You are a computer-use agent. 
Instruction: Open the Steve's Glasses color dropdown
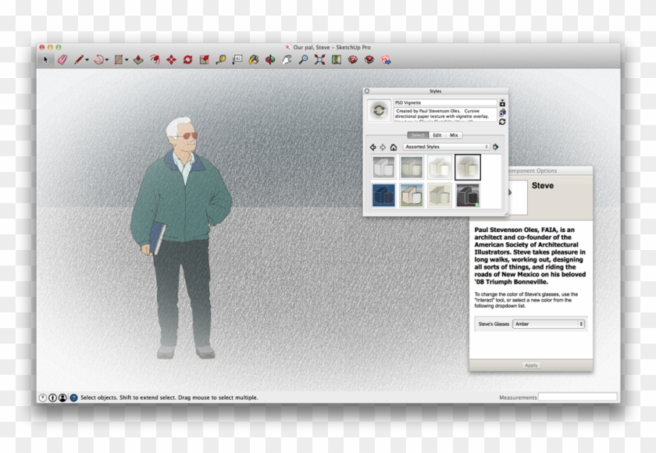click(547, 323)
